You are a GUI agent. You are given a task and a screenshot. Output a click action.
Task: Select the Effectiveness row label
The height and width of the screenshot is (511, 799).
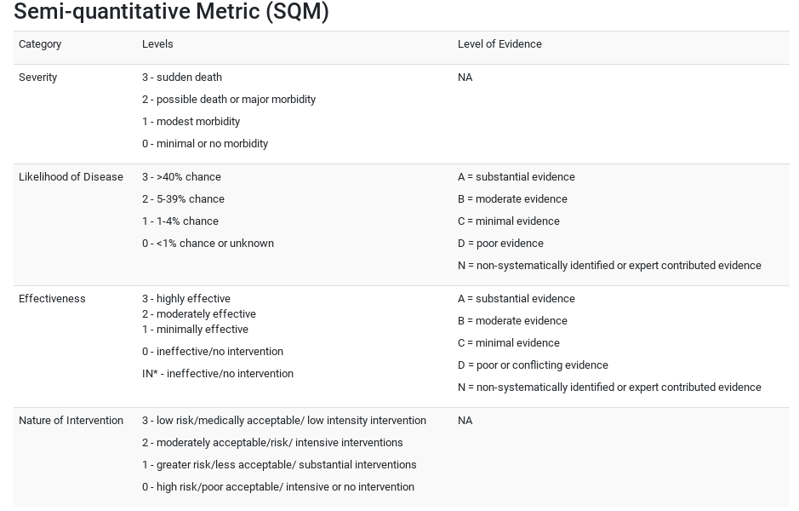(x=52, y=299)
